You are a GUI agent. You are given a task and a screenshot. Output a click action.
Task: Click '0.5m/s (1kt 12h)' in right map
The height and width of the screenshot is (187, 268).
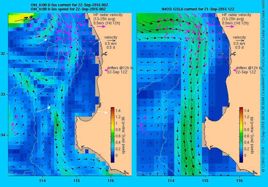(x=235, y=23)
